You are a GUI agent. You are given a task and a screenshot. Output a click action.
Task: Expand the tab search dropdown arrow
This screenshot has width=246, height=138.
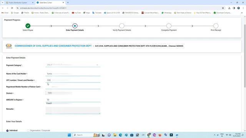point(3,3)
